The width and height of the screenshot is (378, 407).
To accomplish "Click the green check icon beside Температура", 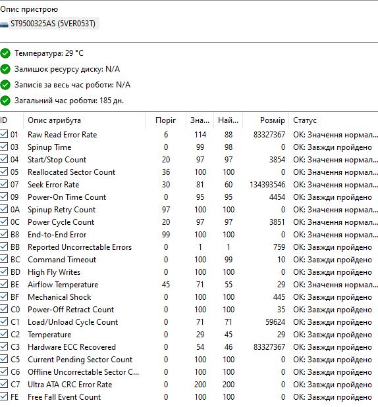I will click(5, 53).
